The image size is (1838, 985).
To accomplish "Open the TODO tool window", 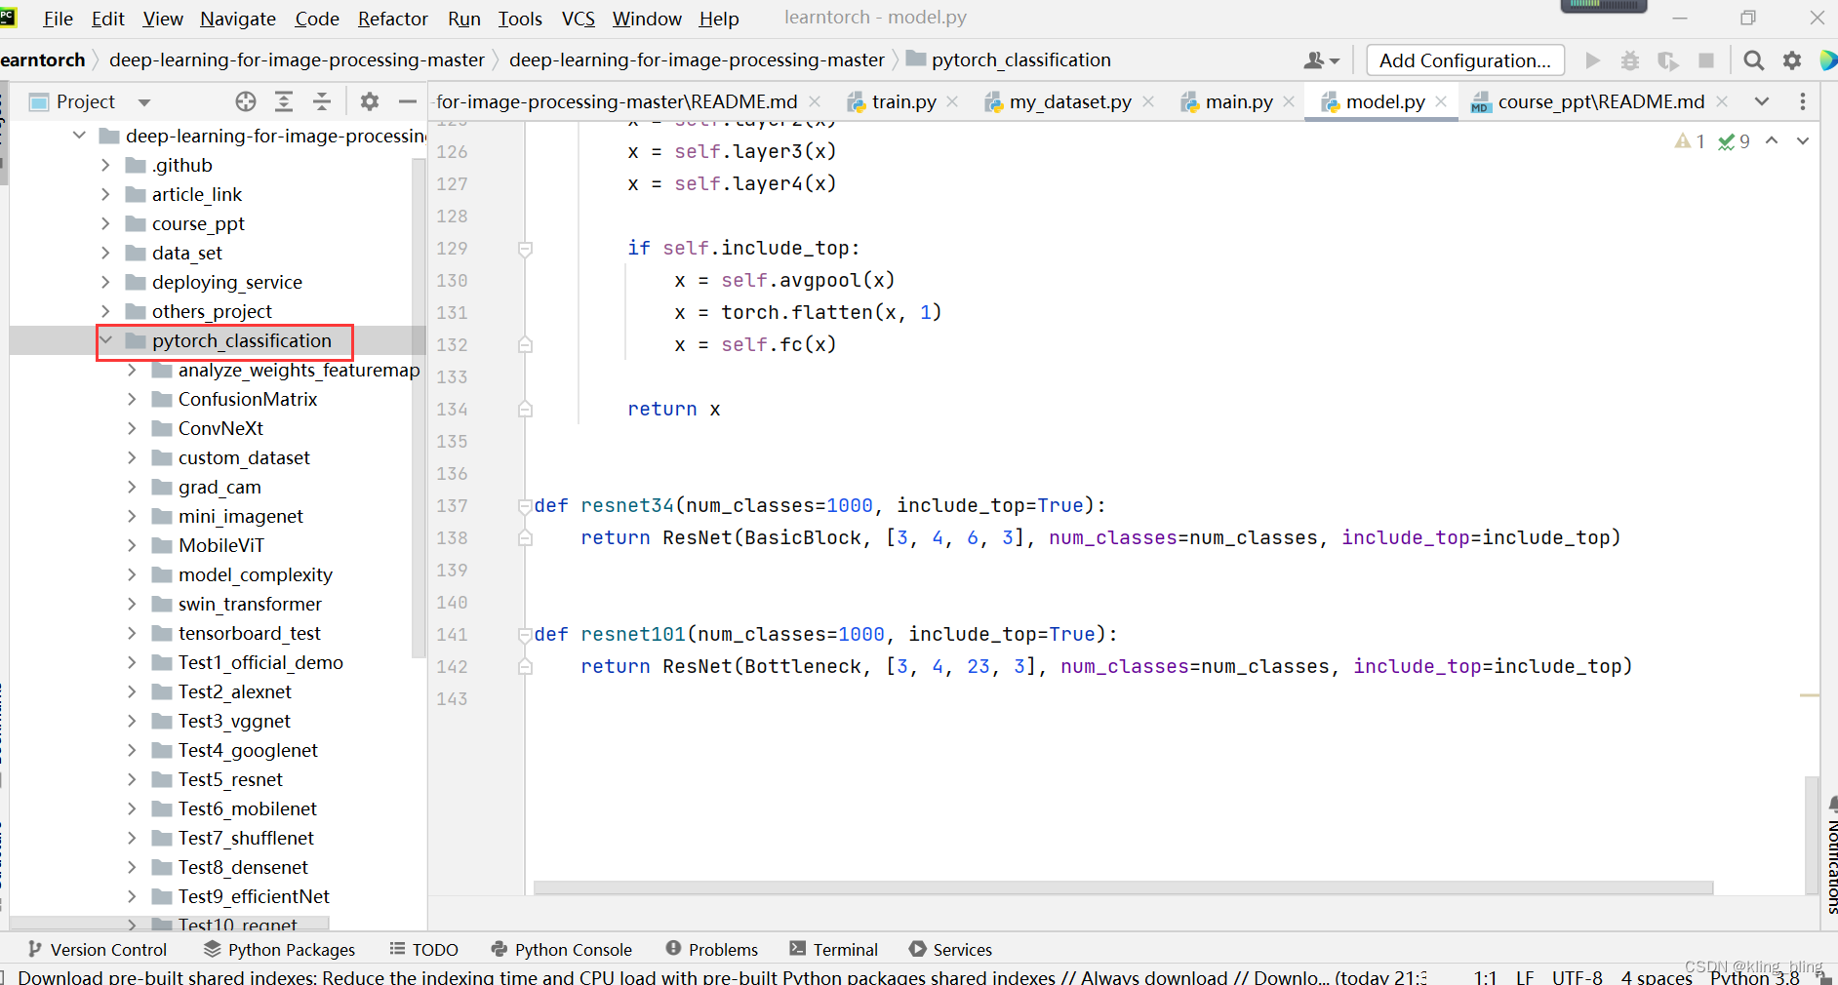I will 423,950.
